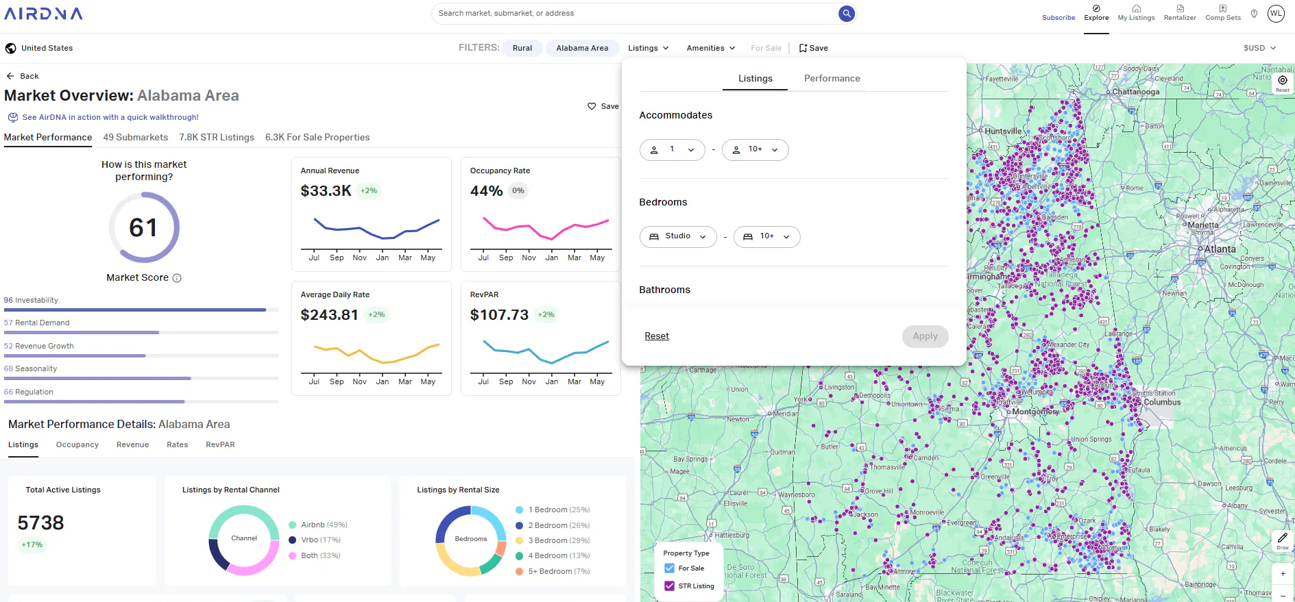Open the WL user avatar
Screen dimensions: 1295x602
tap(1276, 14)
